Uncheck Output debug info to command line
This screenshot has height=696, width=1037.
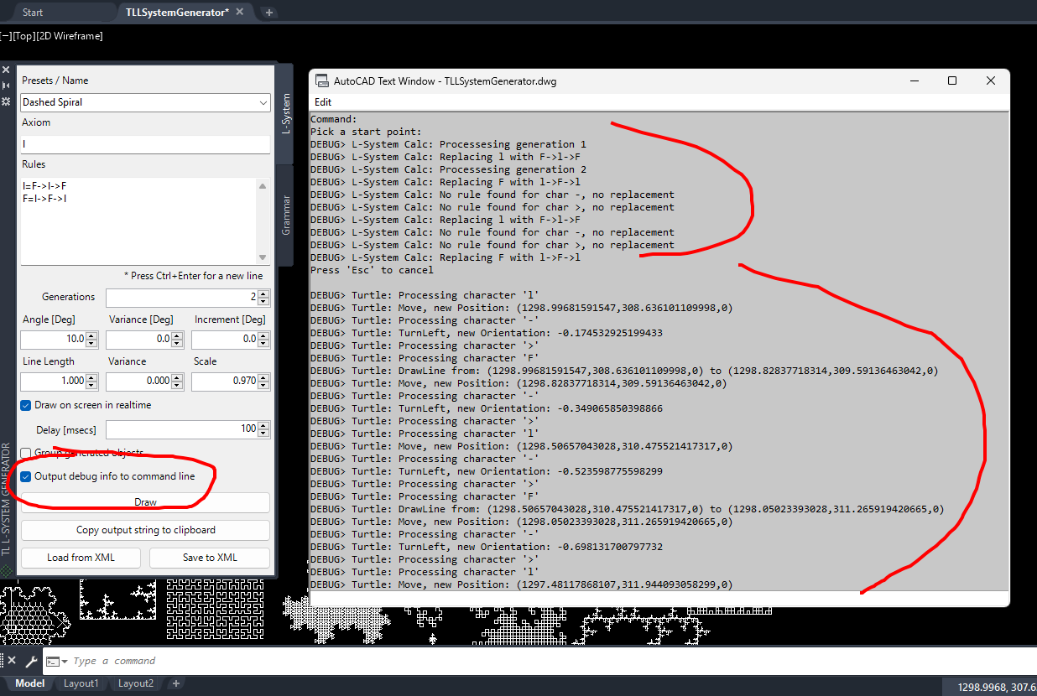click(x=26, y=476)
